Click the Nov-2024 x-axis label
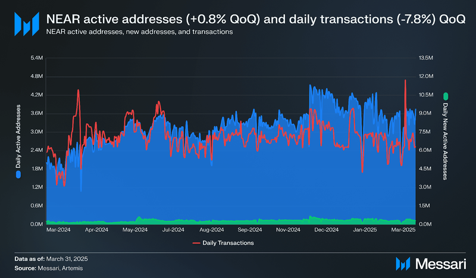Image resolution: width=476 pixels, height=278 pixels. [288, 230]
